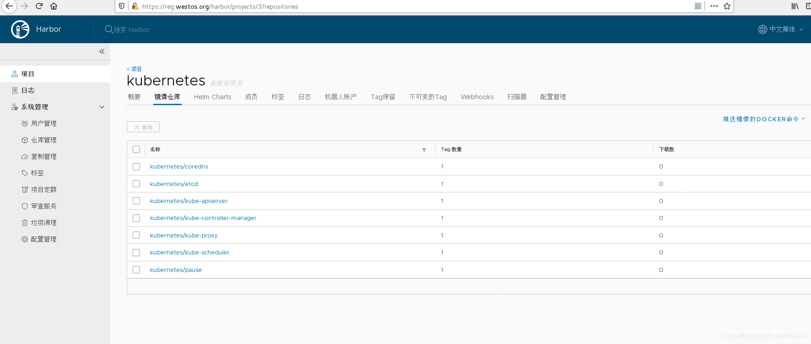This screenshot has height=344, width=811.
Task: Collapse the 系统管理 section chevron
Action: [x=102, y=107]
